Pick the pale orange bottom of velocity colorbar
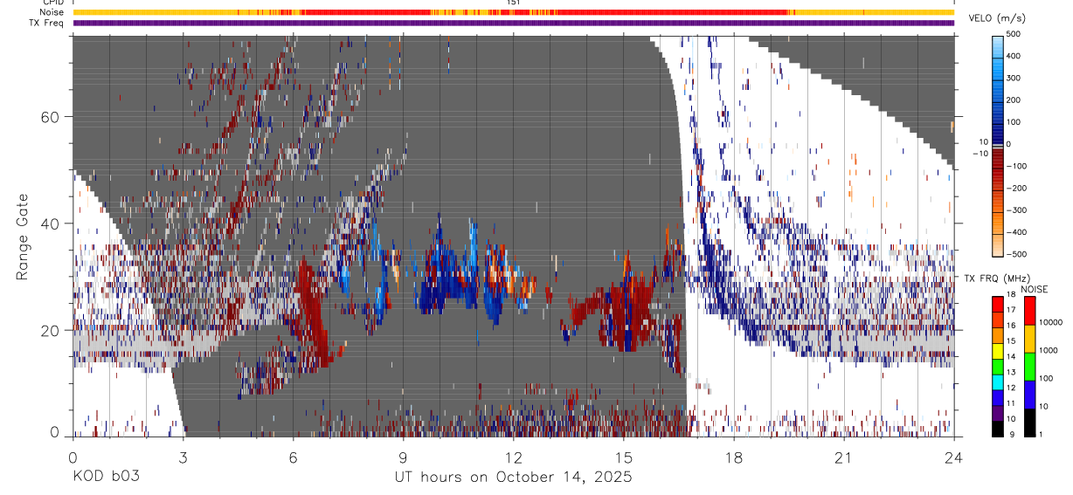This screenshot has width=1073, height=495. [x=998, y=246]
